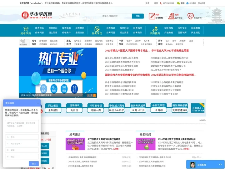Open article 湖北成人高考适合哪些人报名参加
The image size is (225, 169).
[x=121, y=58]
